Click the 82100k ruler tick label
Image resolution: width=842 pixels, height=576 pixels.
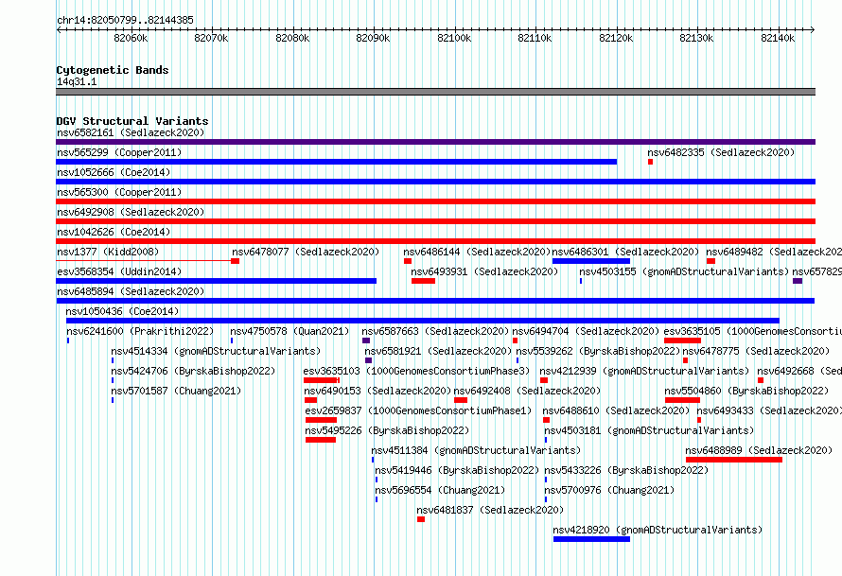[454, 38]
